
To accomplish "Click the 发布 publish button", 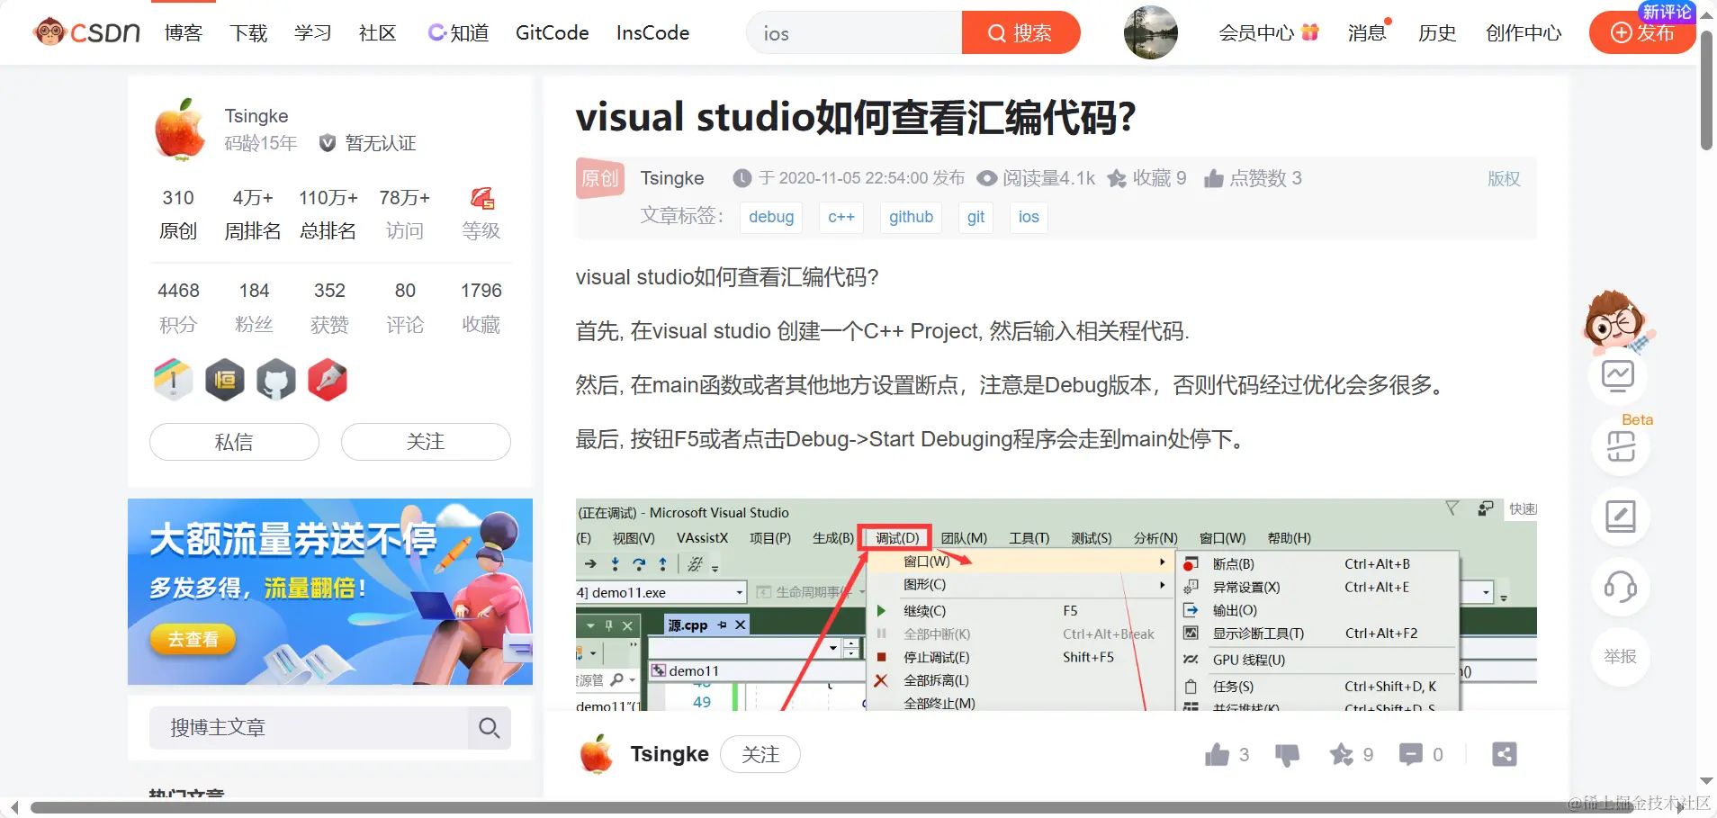I will tap(1642, 33).
